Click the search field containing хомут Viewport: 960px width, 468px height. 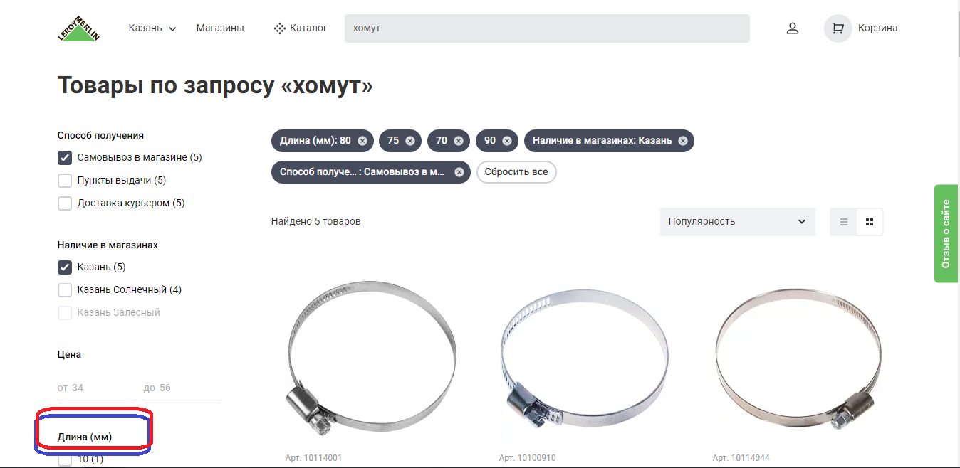tap(547, 28)
